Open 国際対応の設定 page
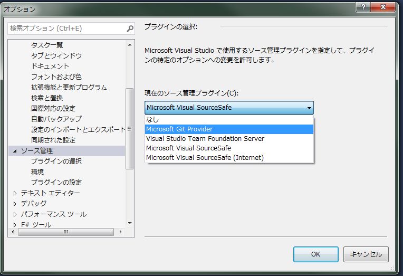Viewport: 403px width, 276px height. [53, 109]
